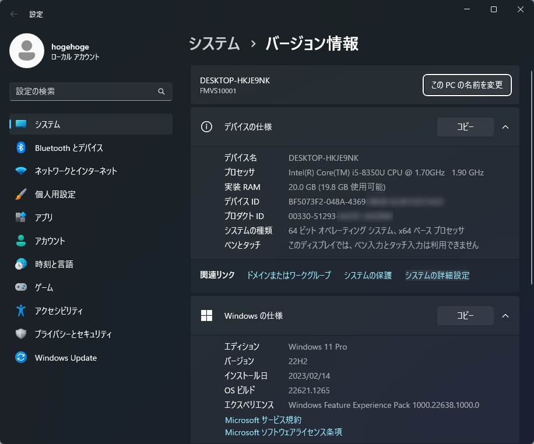Open プライバシーとセキュリティ via its shield icon
534x444 pixels.
point(21,334)
